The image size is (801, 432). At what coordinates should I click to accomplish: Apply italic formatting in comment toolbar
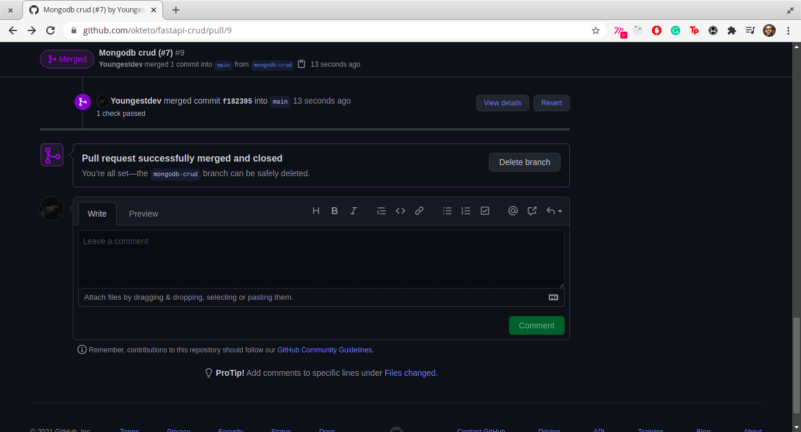[x=354, y=211]
